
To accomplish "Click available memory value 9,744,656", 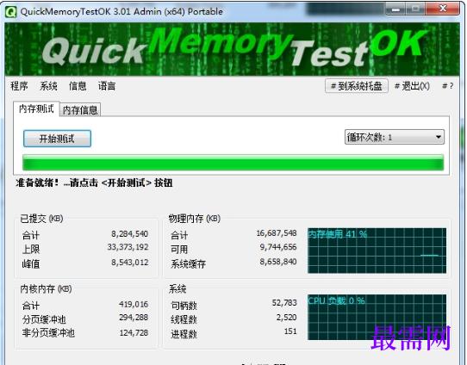I will click(278, 247).
